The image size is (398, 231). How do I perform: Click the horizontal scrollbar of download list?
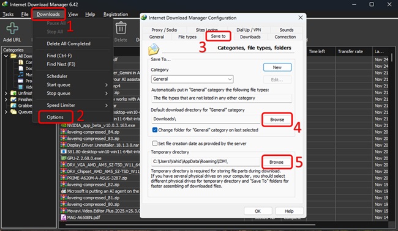190,225
